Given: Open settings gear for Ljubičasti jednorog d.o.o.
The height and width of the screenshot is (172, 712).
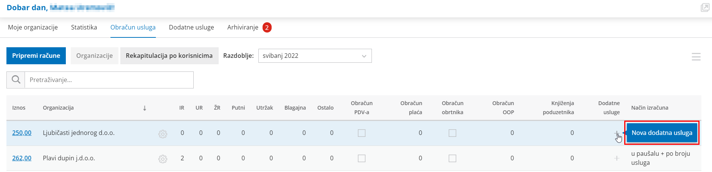Looking at the screenshot, I should coord(163,134).
